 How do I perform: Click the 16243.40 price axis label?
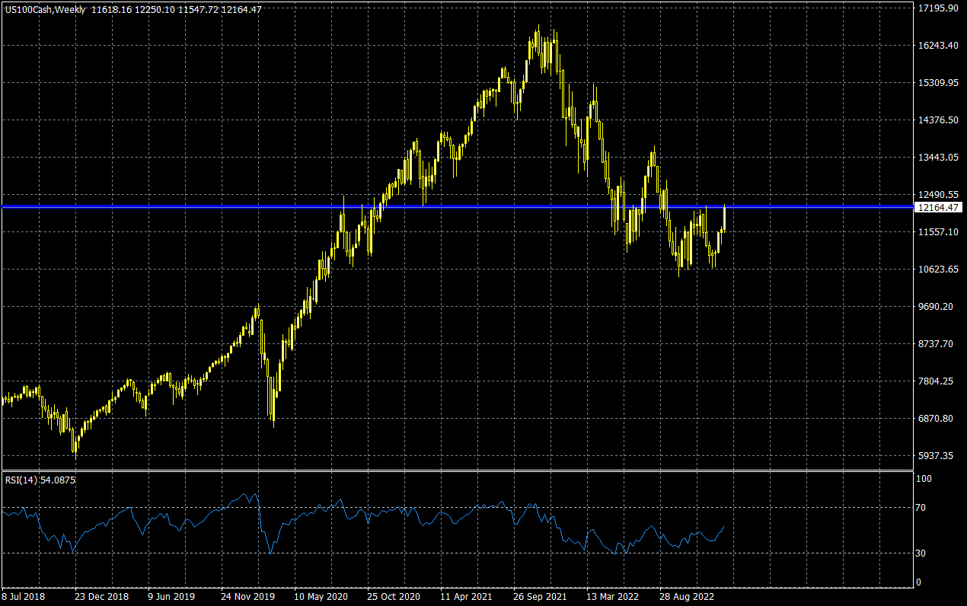pyautogui.click(x=937, y=46)
